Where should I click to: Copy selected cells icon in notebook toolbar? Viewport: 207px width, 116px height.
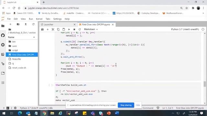click(x=58, y=29)
